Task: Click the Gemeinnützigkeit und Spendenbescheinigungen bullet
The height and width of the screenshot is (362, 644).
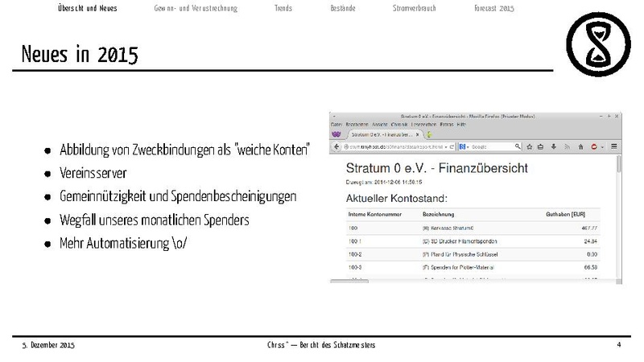Action: (178, 196)
